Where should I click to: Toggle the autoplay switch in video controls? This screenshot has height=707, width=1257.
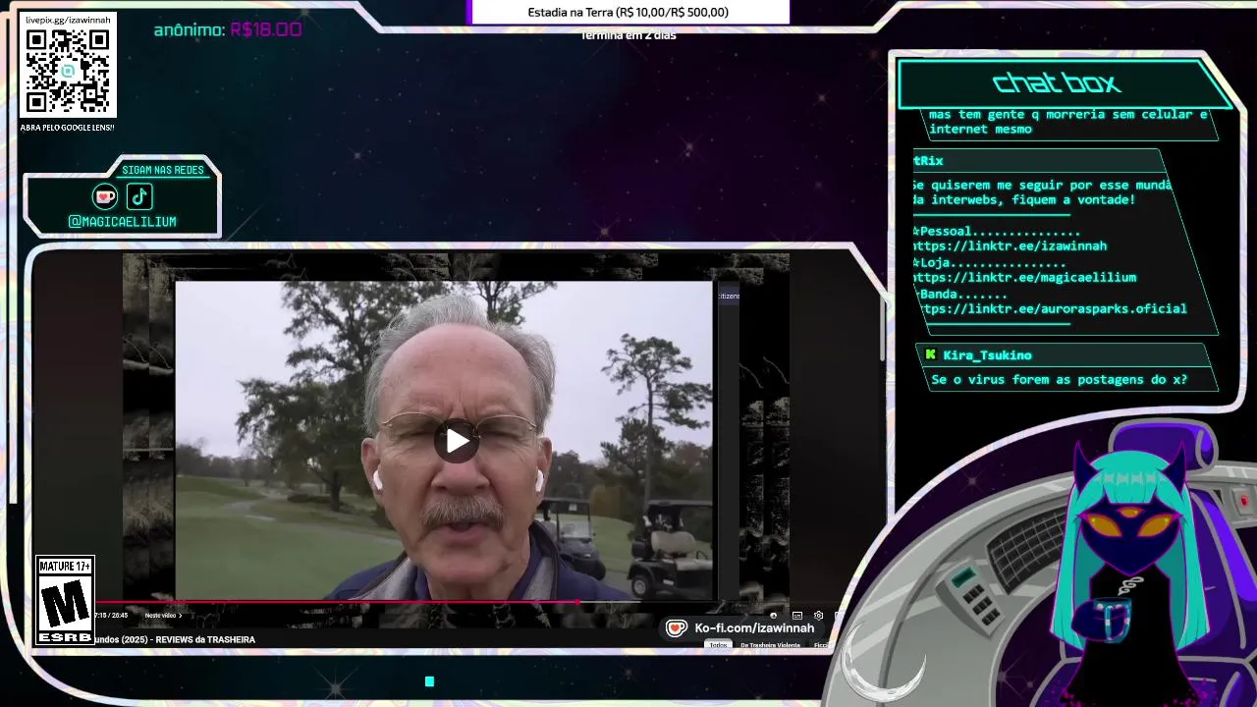773,616
